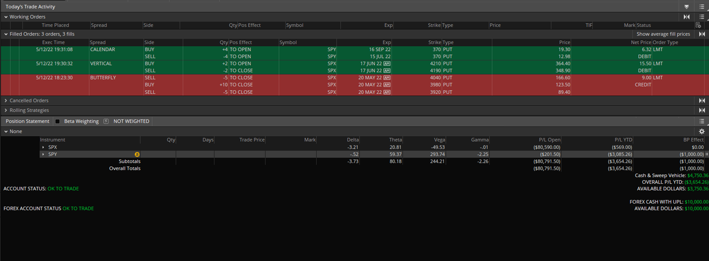
Task: Sort by the Exec Time column header
Action: (53, 43)
